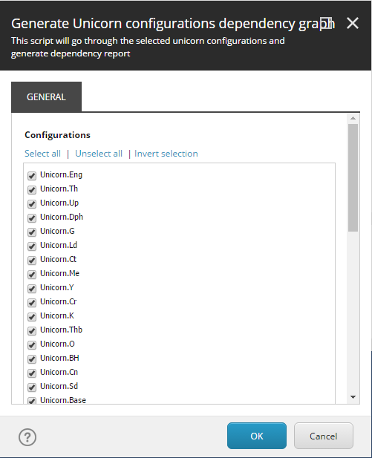Click the maximize dialog icon in header

pyautogui.click(x=326, y=24)
